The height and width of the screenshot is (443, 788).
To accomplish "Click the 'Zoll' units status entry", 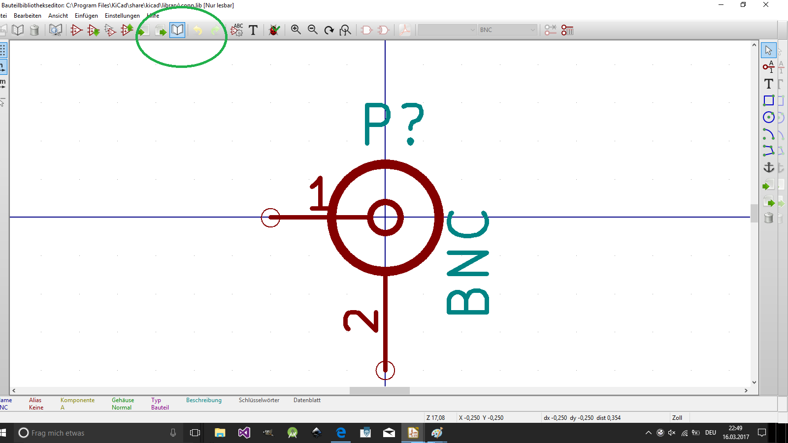I will coord(677,418).
